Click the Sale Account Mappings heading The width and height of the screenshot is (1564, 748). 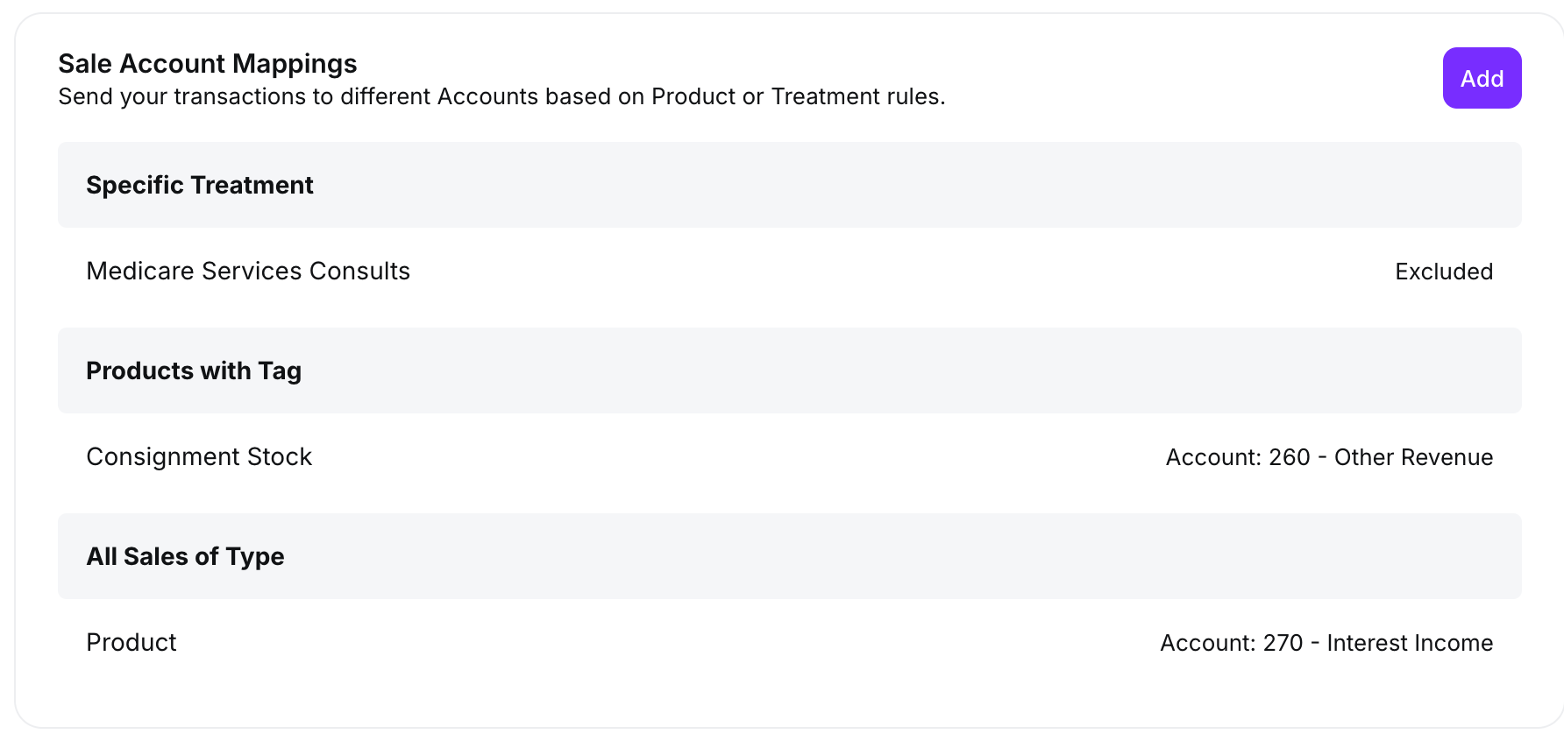point(208,64)
